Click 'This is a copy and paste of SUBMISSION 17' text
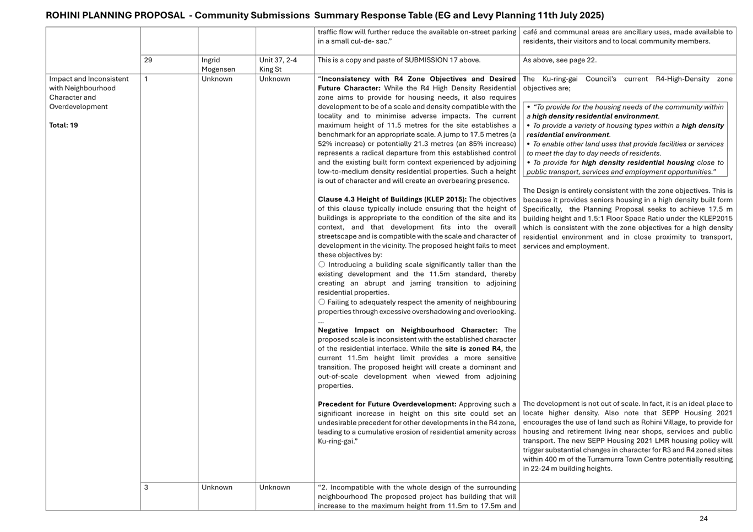 [399, 60]
